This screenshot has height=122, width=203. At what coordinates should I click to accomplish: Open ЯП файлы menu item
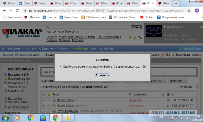point(107,49)
